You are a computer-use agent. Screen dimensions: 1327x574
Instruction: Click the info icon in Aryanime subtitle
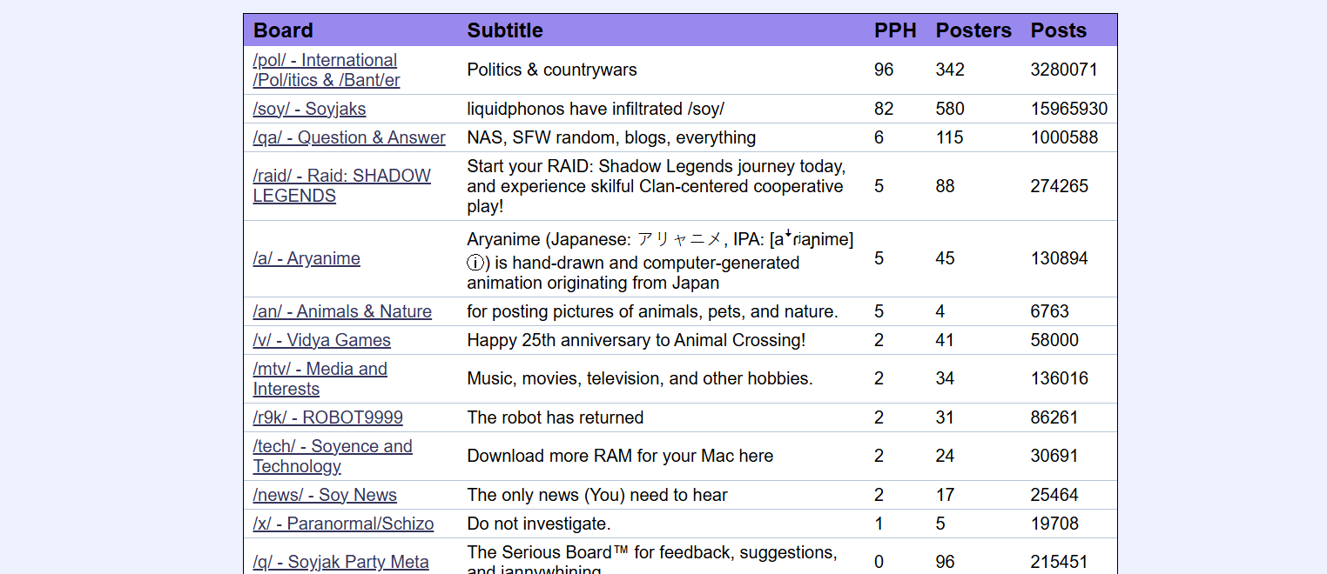tap(475, 264)
